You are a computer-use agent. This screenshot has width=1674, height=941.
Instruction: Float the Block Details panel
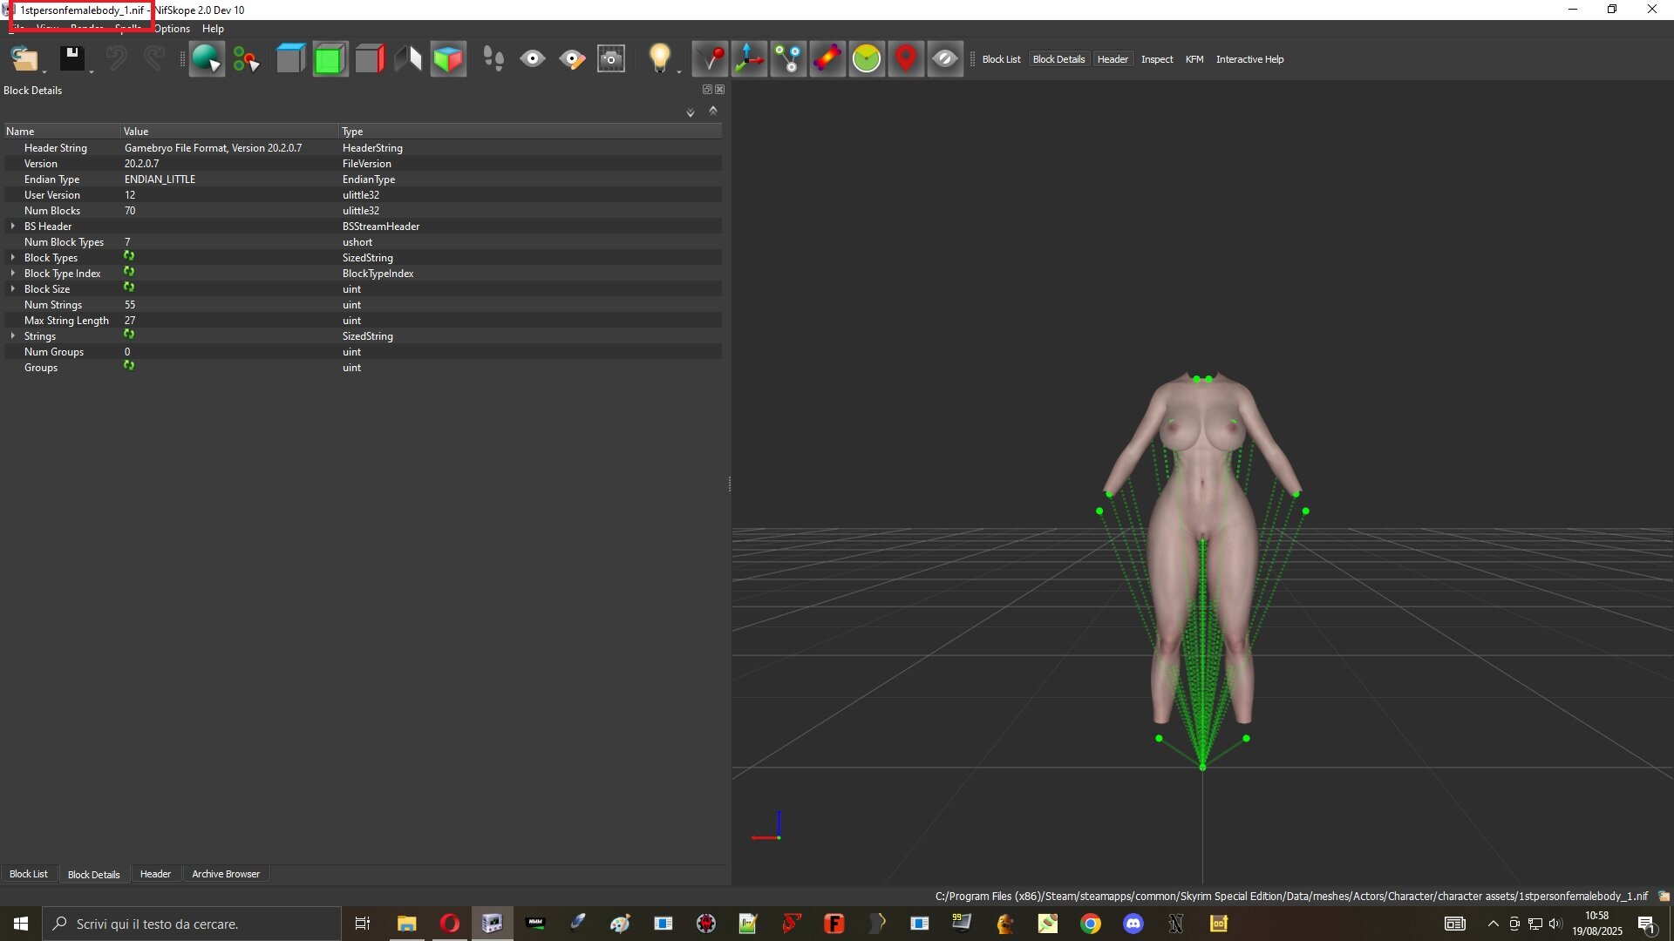click(x=707, y=90)
